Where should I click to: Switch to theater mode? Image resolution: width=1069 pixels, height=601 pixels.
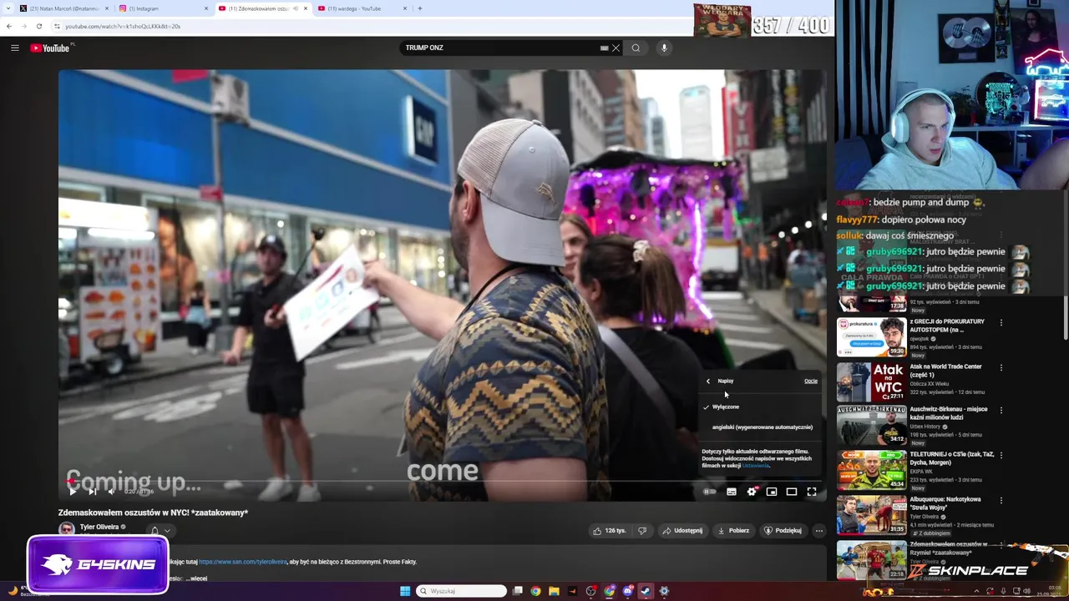click(x=792, y=492)
